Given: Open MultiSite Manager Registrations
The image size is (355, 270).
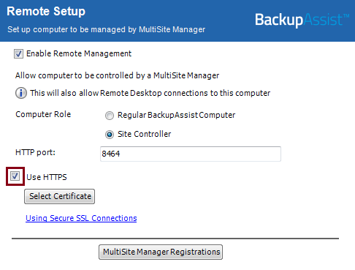Looking at the screenshot, I should pos(161,252).
